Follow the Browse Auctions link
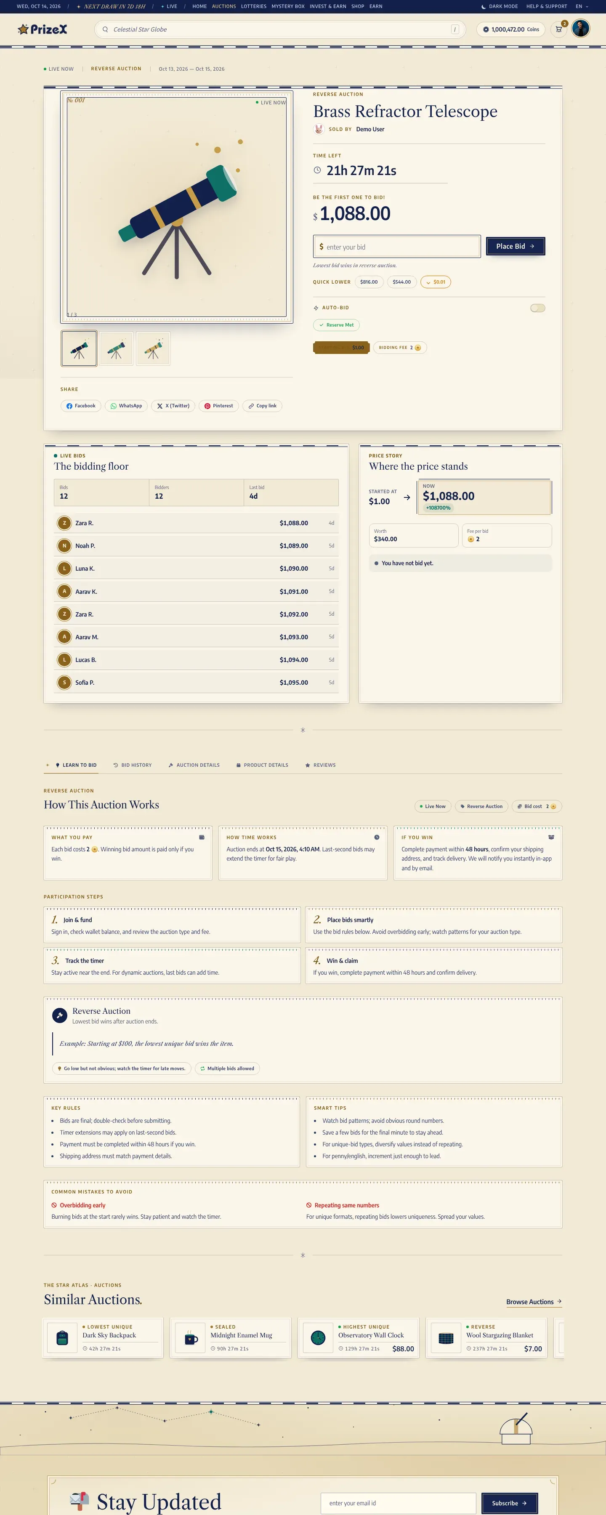This screenshot has height=1515, width=606. [534, 1302]
